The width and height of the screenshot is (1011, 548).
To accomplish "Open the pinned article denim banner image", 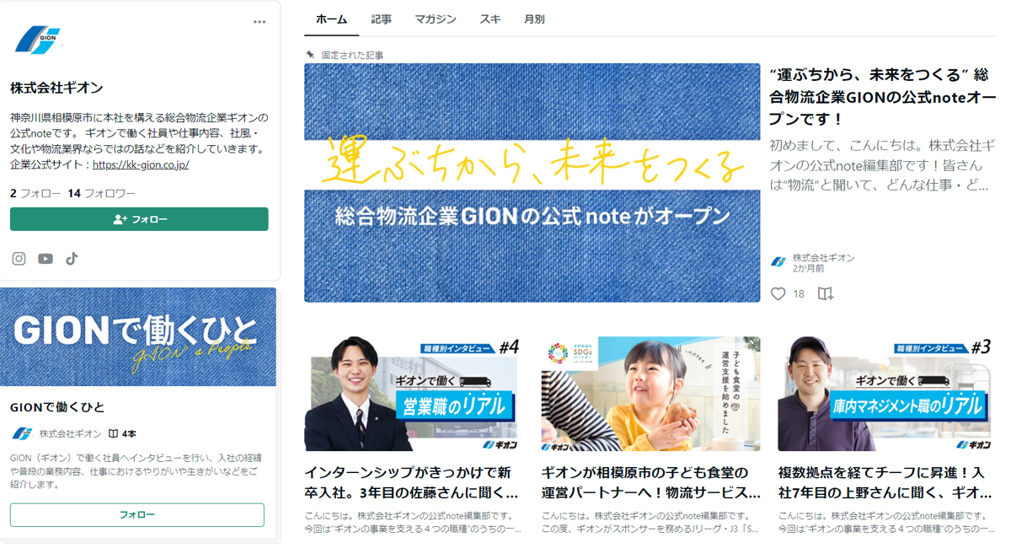I will pos(532,183).
